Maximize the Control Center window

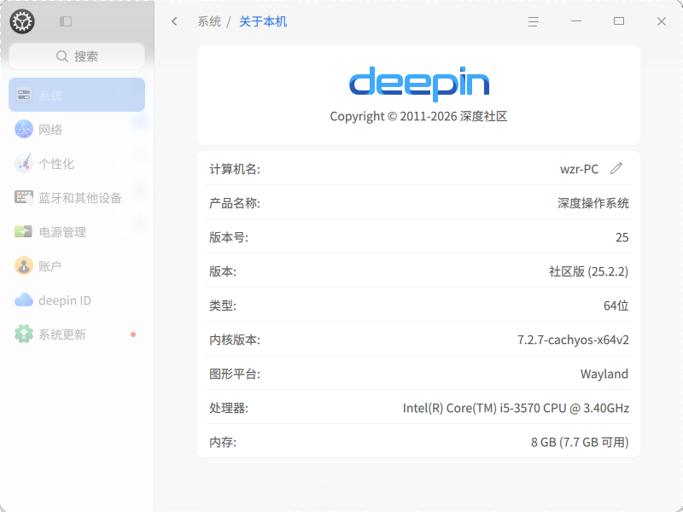click(x=619, y=21)
